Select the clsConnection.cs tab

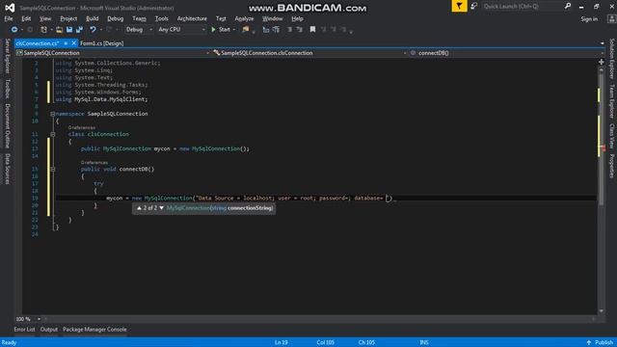tap(38, 43)
